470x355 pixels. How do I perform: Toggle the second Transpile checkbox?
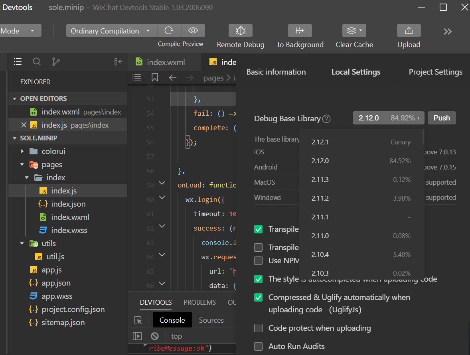pos(259,247)
